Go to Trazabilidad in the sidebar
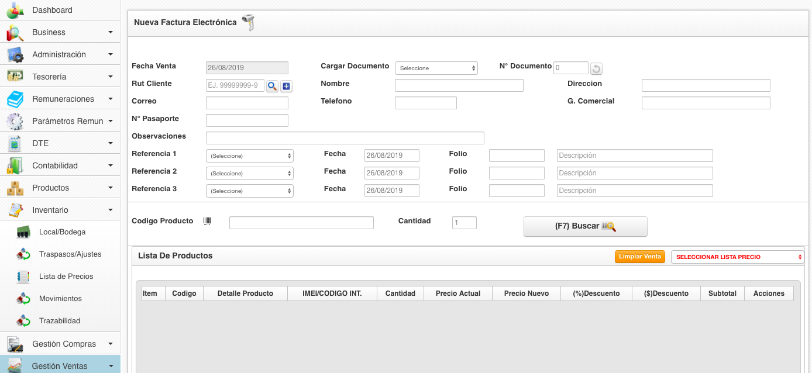Screen dimensions: 812x373 (59, 321)
